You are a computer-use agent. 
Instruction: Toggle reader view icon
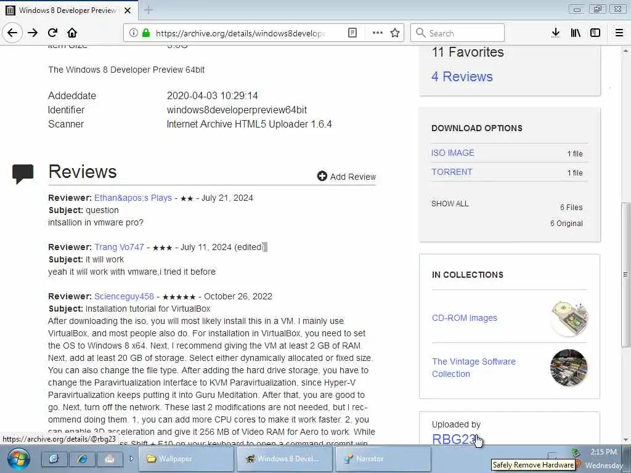coord(352,33)
